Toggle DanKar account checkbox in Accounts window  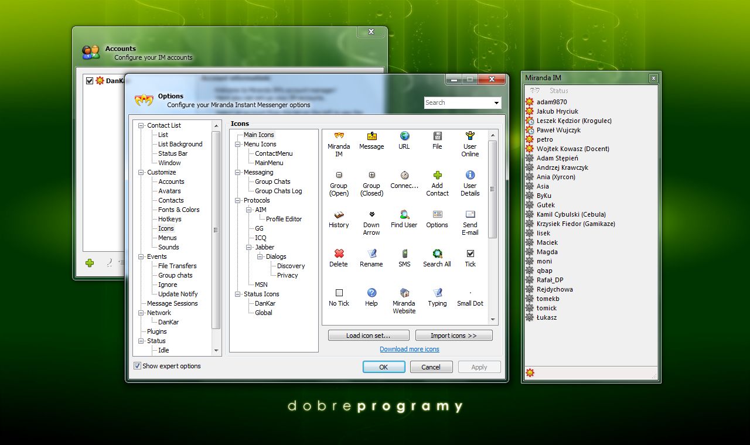pos(90,81)
